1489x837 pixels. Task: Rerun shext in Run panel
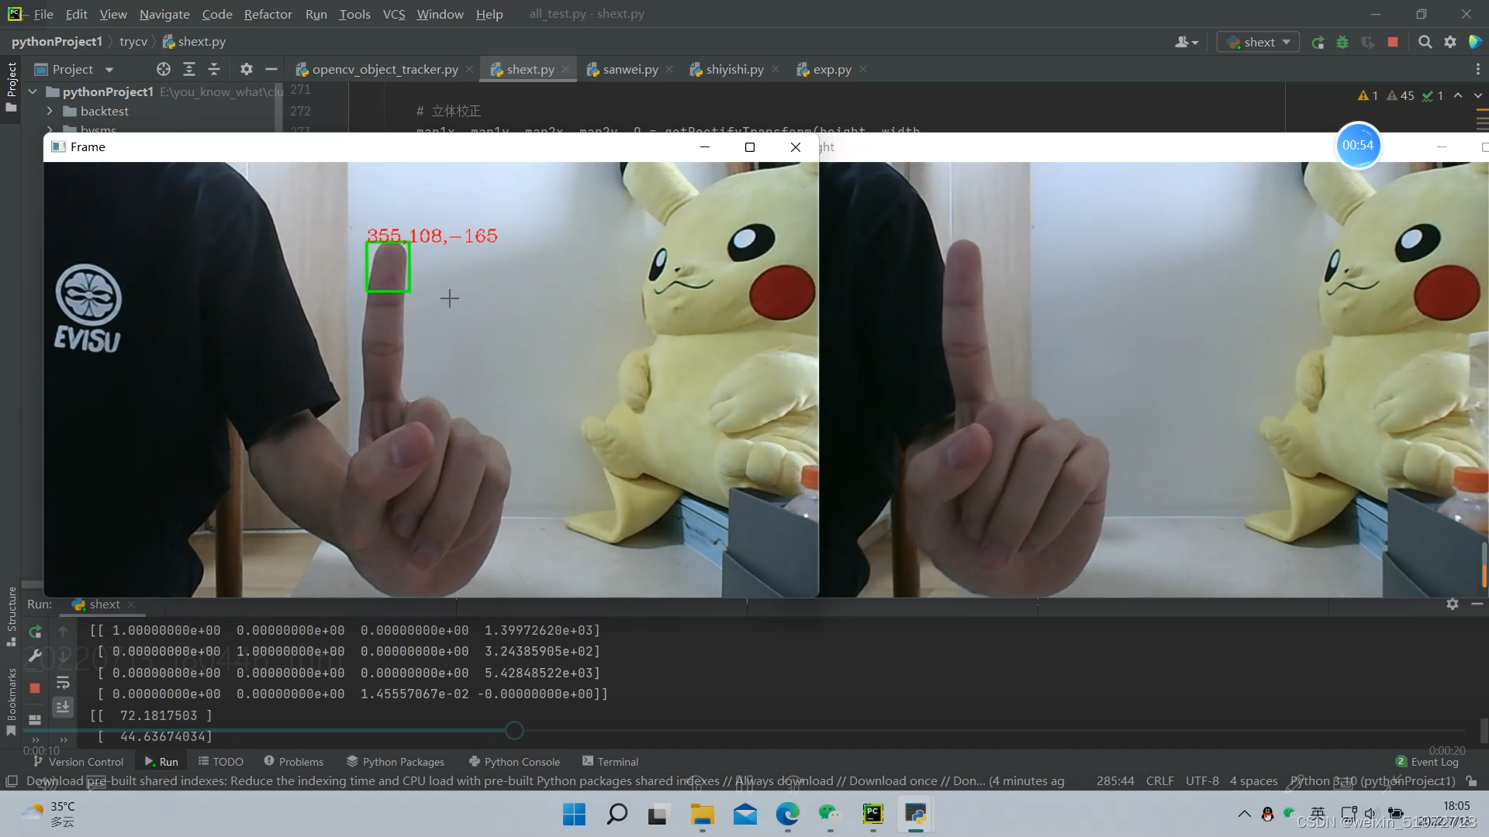tap(35, 632)
